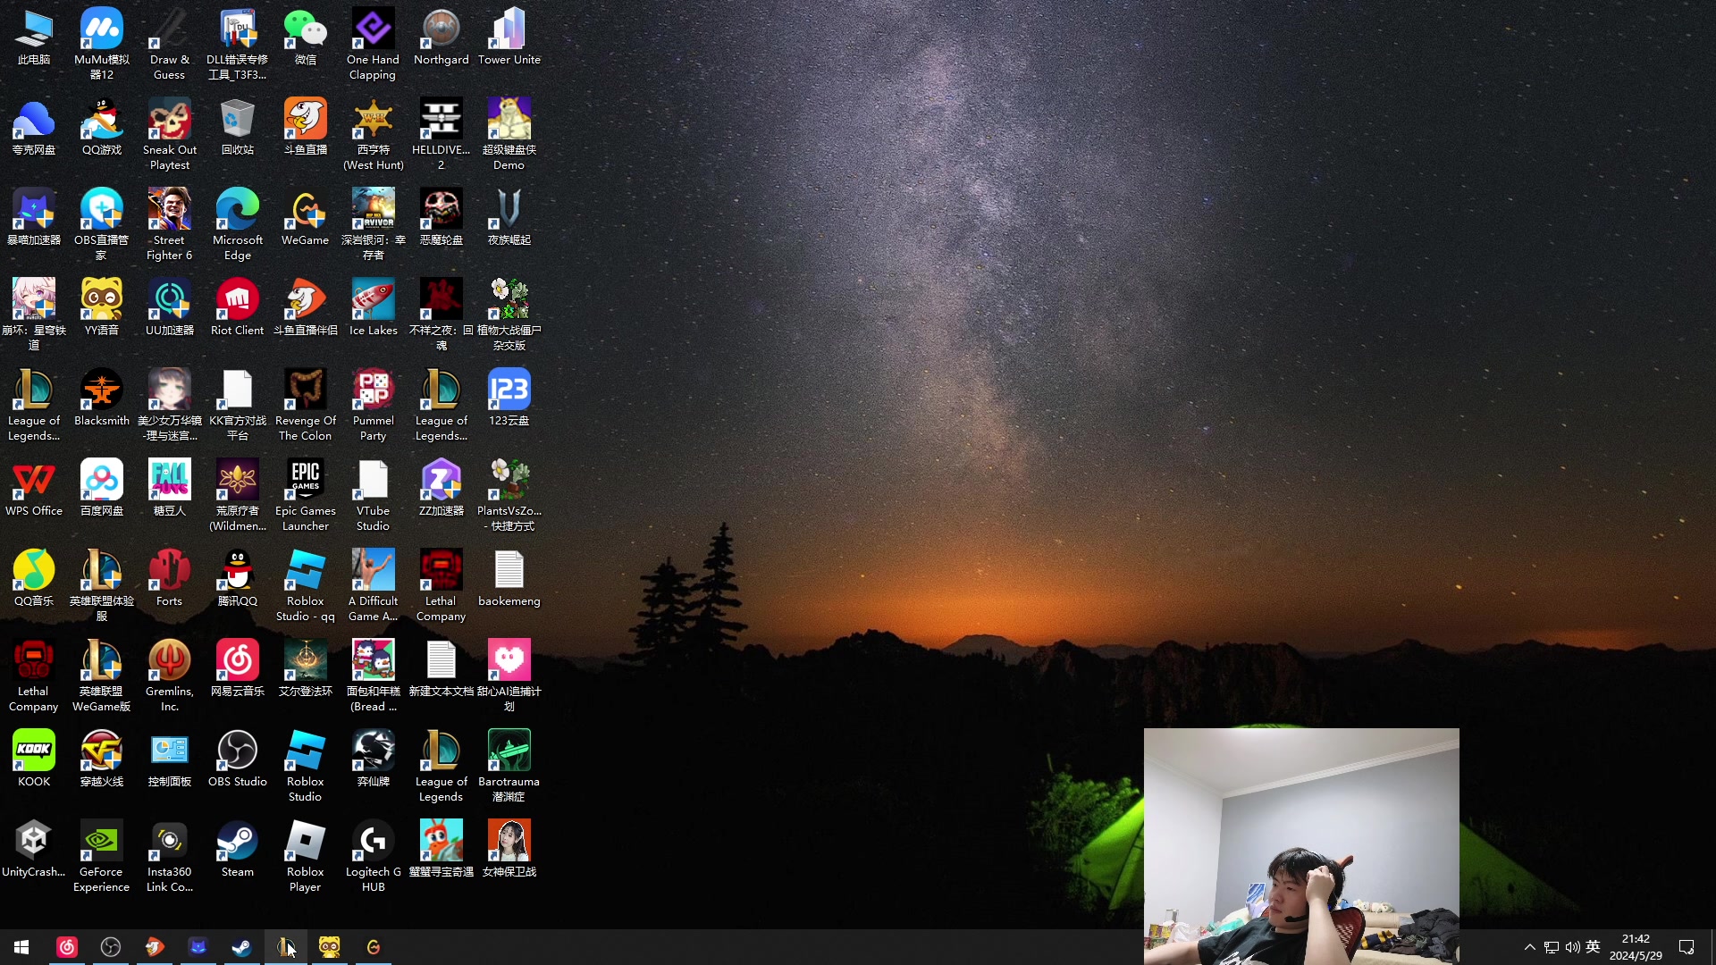Open the notification center
The height and width of the screenshot is (965, 1716).
1687,947
